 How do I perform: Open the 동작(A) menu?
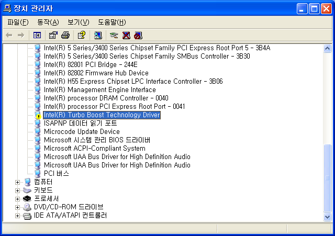[48, 22]
